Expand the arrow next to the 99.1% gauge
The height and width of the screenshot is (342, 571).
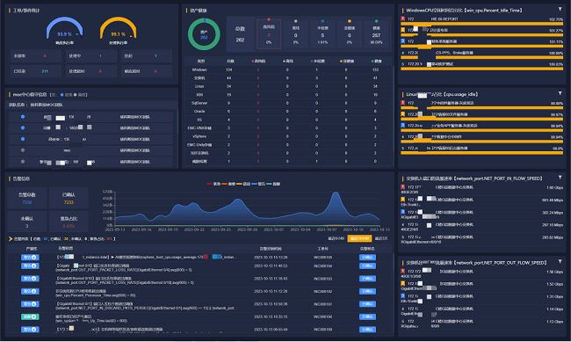[131, 36]
